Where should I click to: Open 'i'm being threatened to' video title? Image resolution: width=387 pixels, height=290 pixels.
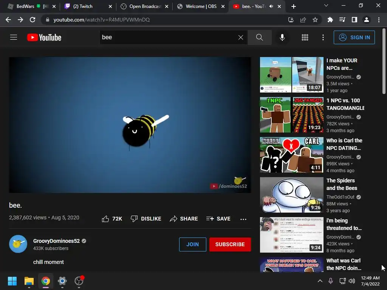coord(344,224)
